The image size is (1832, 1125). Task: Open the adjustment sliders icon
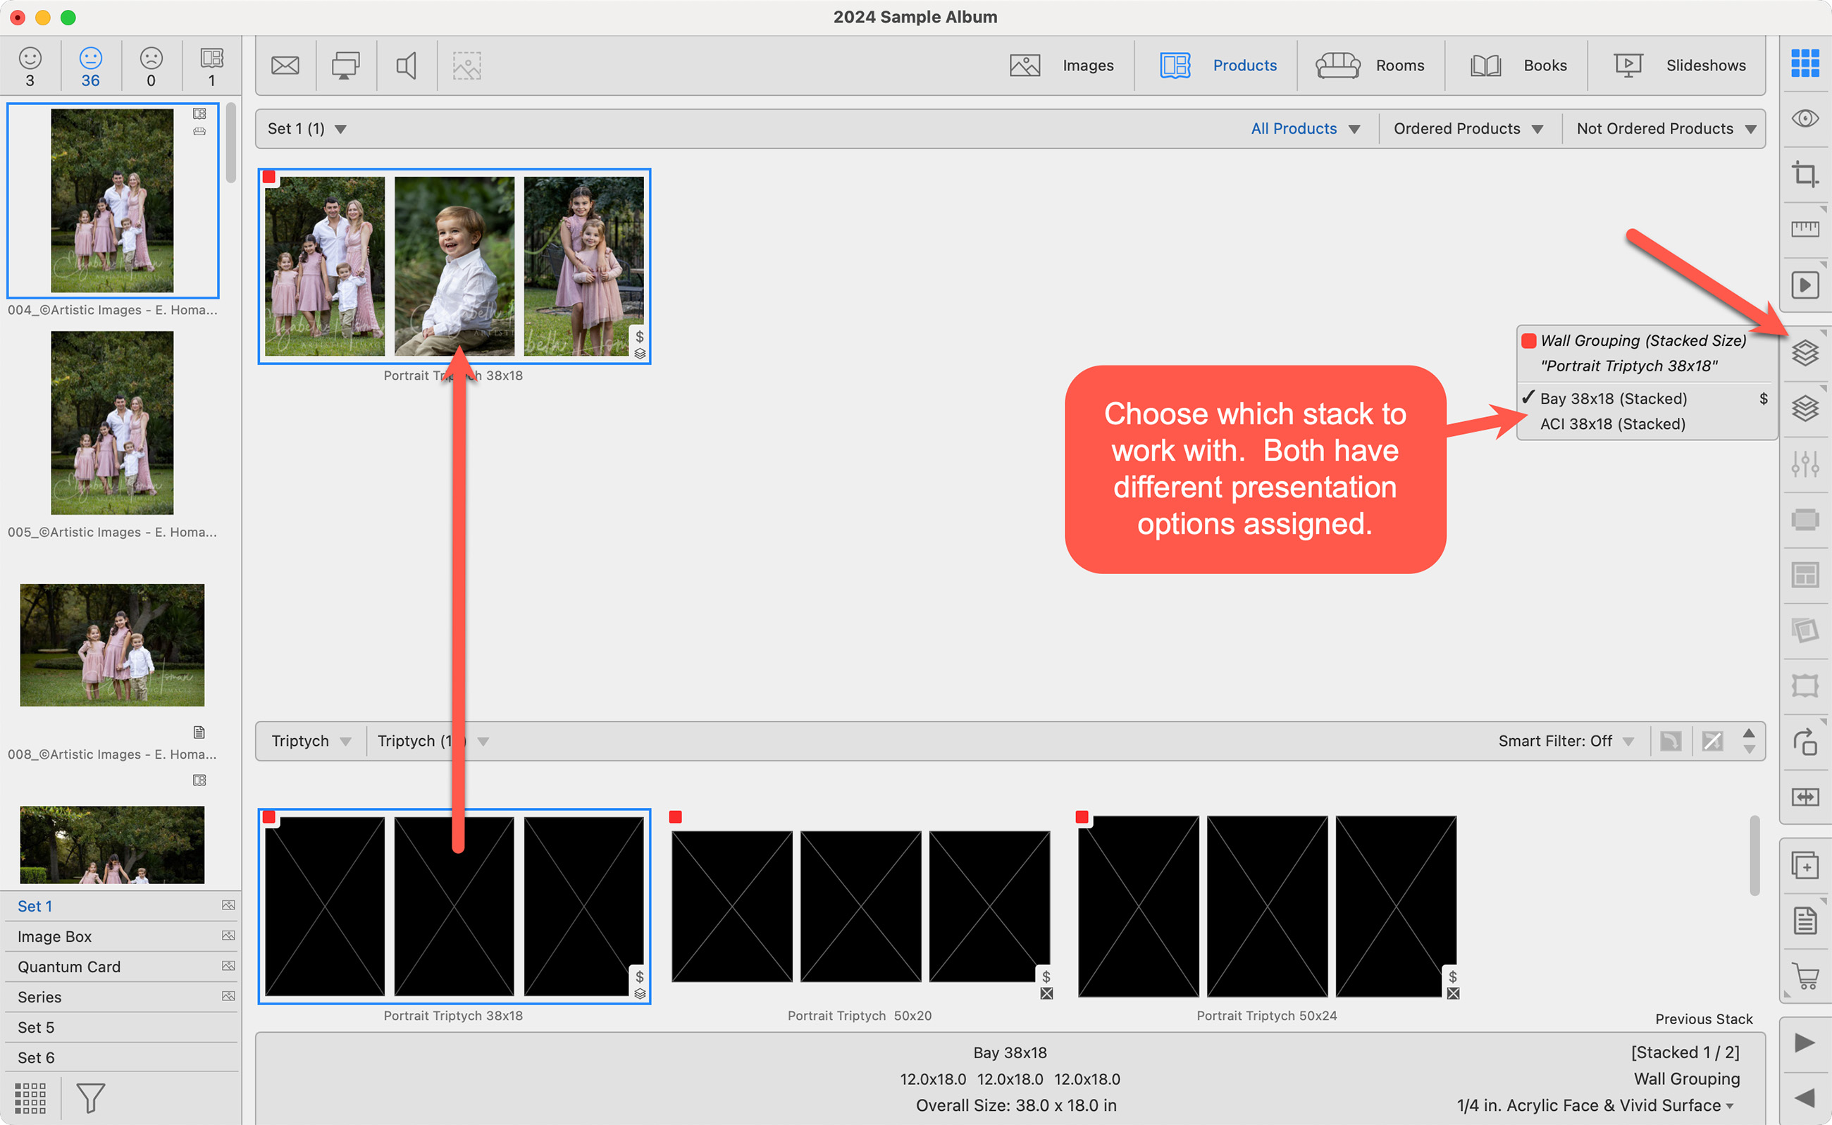point(1805,464)
